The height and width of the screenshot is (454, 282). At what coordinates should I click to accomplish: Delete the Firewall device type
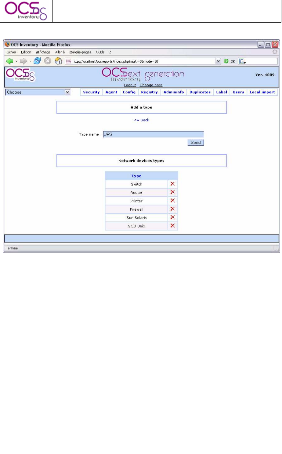[172, 209]
